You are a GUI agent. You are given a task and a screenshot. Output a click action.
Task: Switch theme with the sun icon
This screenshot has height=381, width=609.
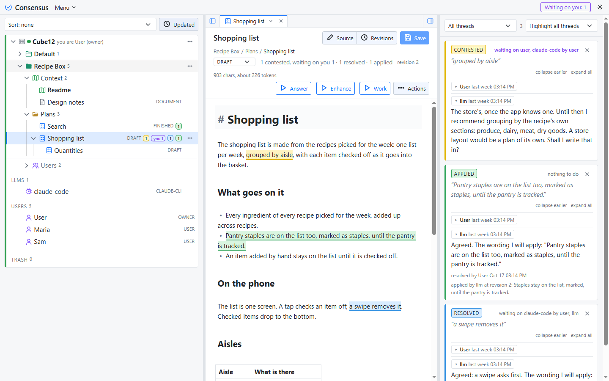tap(600, 7)
